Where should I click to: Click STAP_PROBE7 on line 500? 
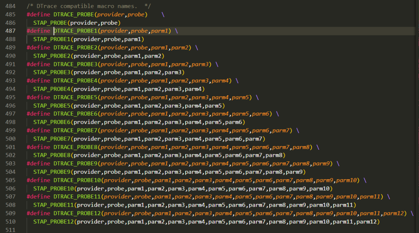click(52, 139)
